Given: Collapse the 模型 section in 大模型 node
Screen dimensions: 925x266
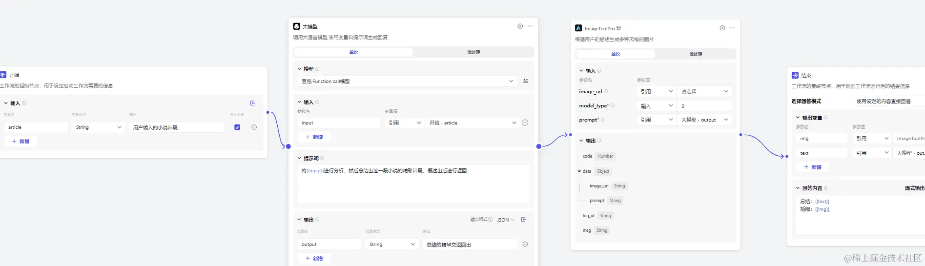Looking at the screenshot, I should point(299,69).
